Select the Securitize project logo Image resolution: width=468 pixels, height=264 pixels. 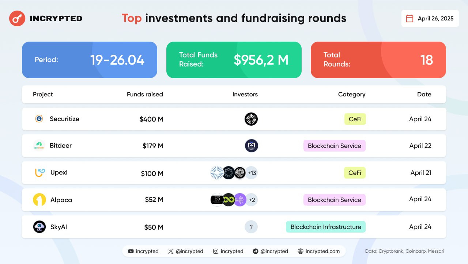[x=39, y=119]
